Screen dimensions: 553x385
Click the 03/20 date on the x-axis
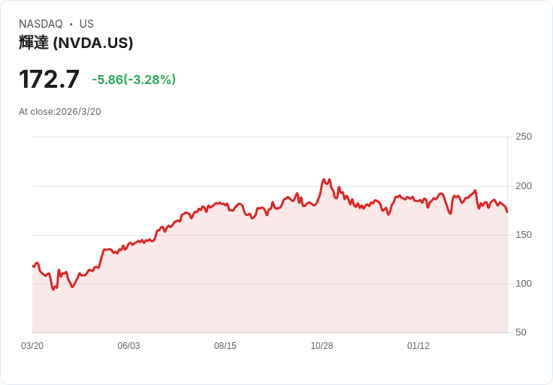[32, 346]
